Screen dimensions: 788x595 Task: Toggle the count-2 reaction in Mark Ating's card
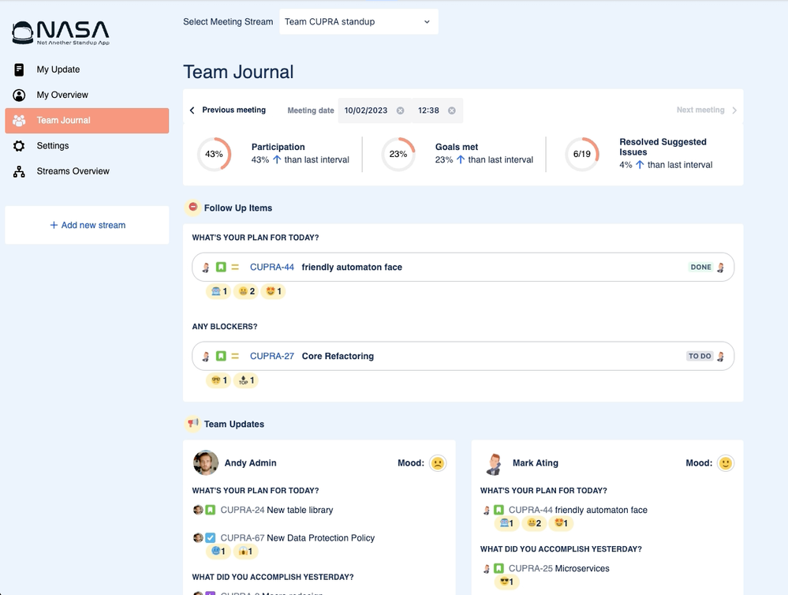pyautogui.click(x=534, y=523)
